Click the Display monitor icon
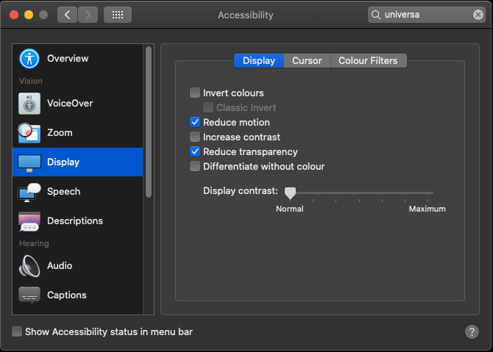This screenshot has height=352, width=493. pos(29,162)
